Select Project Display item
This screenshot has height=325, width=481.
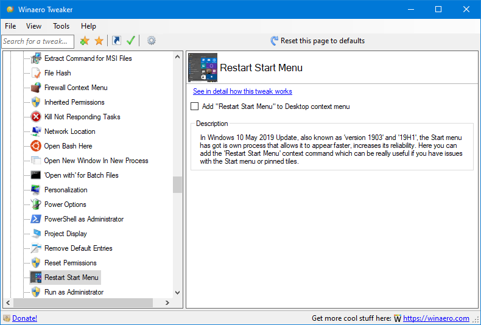coord(65,234)
